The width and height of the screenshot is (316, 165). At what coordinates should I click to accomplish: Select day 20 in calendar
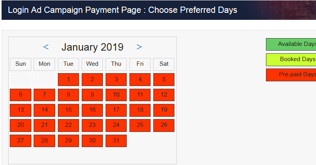[21, 125]
